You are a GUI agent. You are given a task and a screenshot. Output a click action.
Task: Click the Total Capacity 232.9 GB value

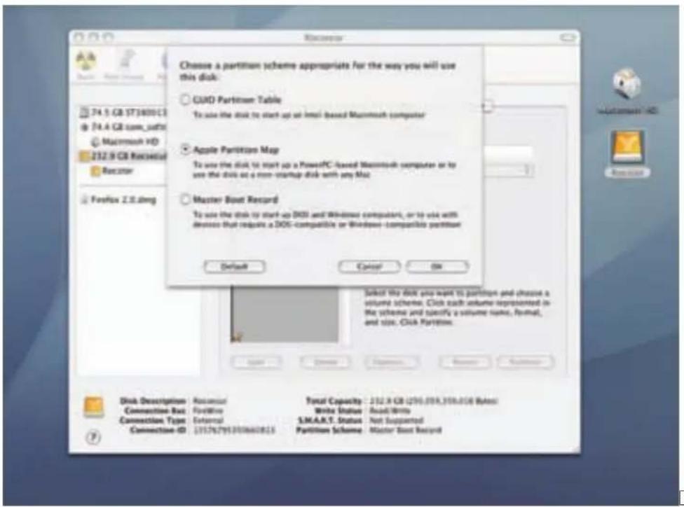click(434, 401)
